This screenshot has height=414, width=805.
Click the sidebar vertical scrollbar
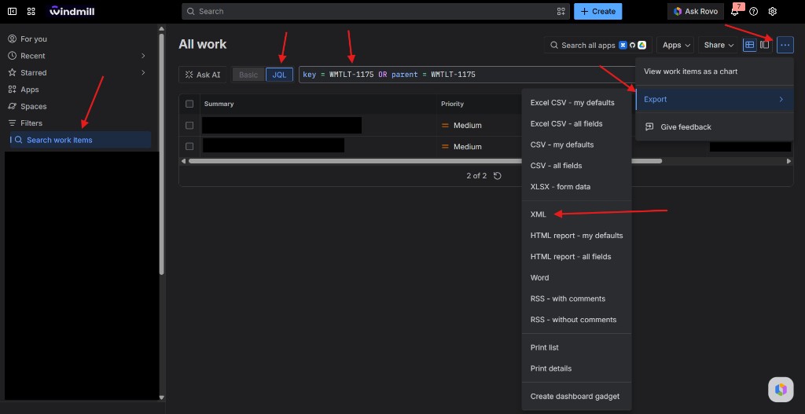[162, 154]
